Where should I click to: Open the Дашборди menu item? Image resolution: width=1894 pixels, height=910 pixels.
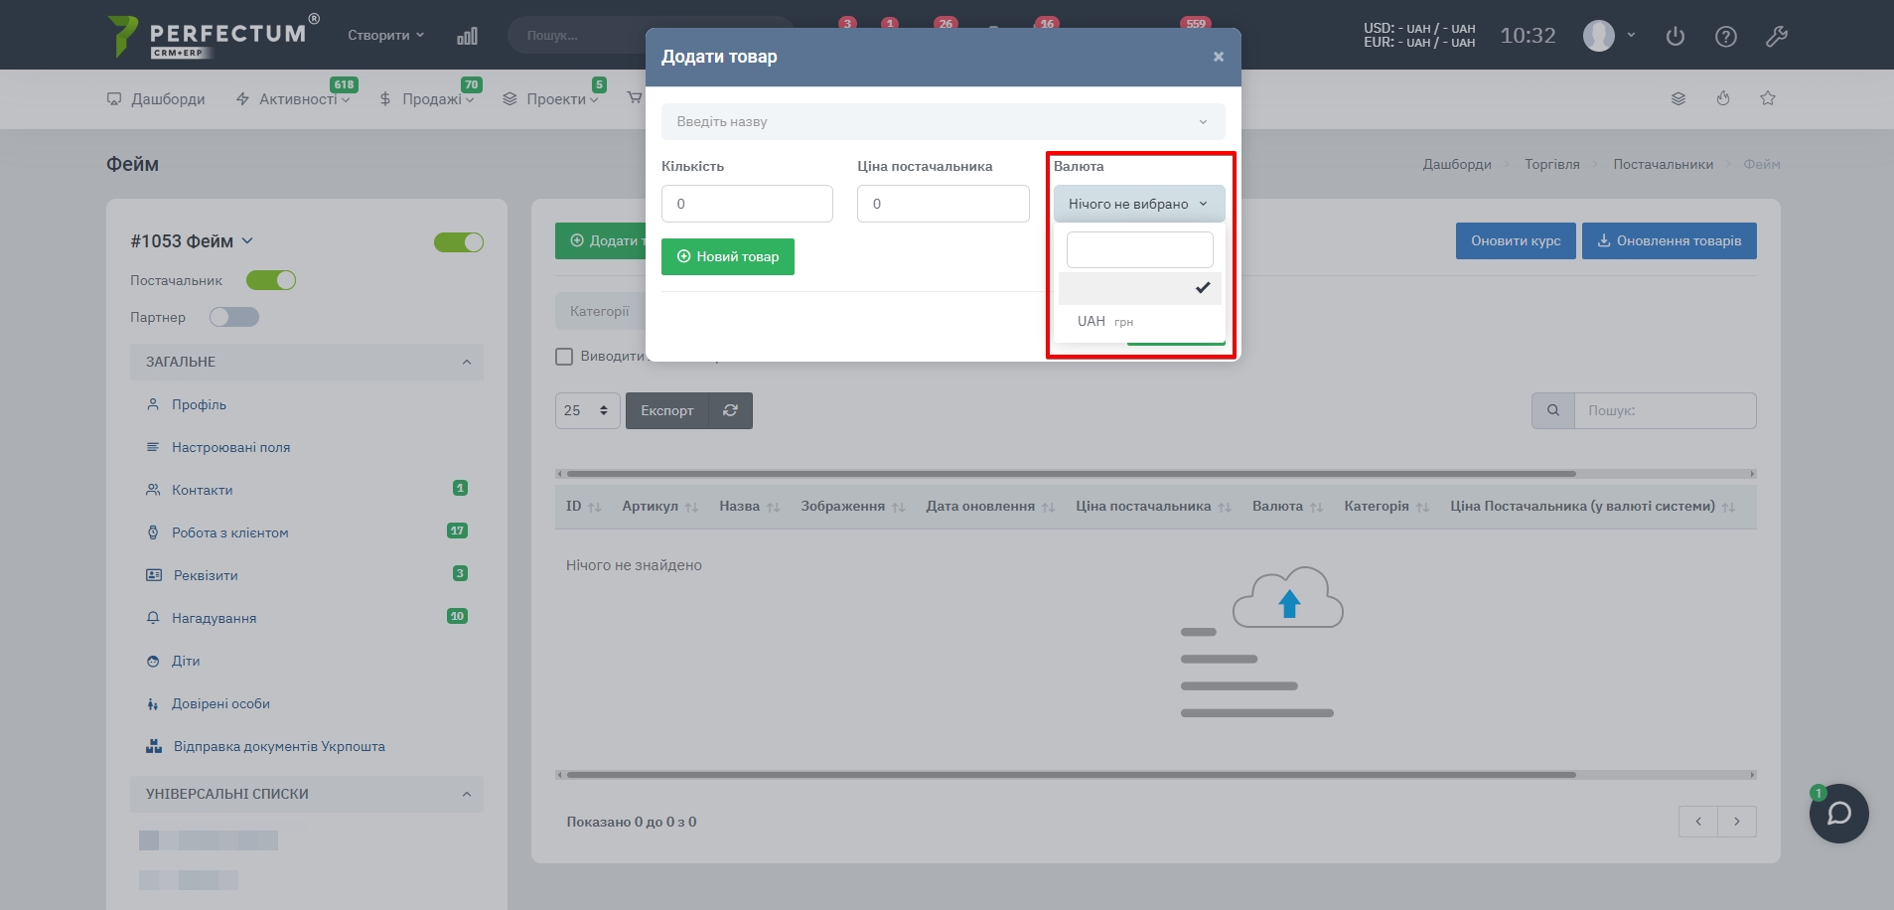coord(157,99)
